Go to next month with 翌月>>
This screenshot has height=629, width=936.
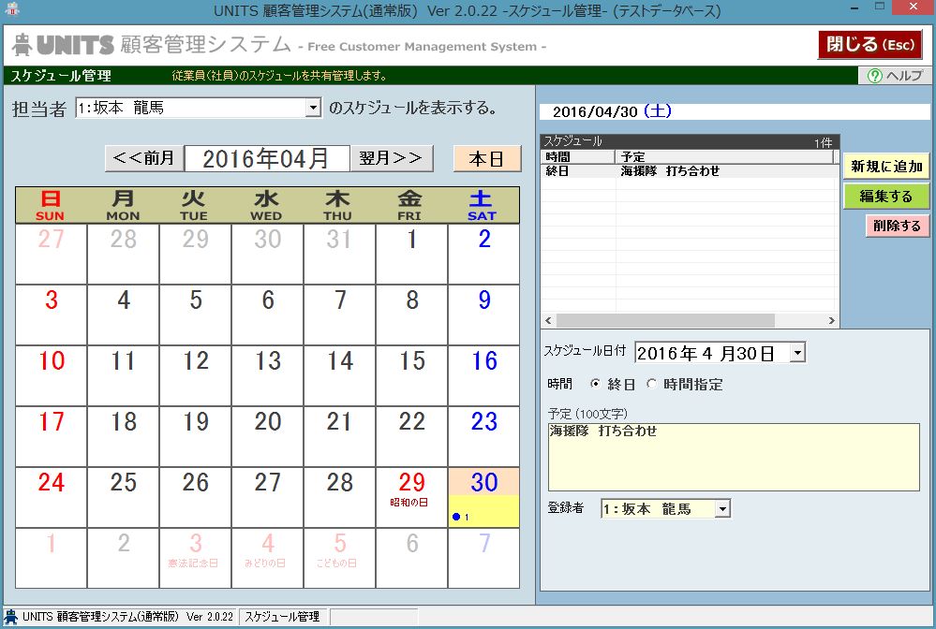(x=391, y=158)
